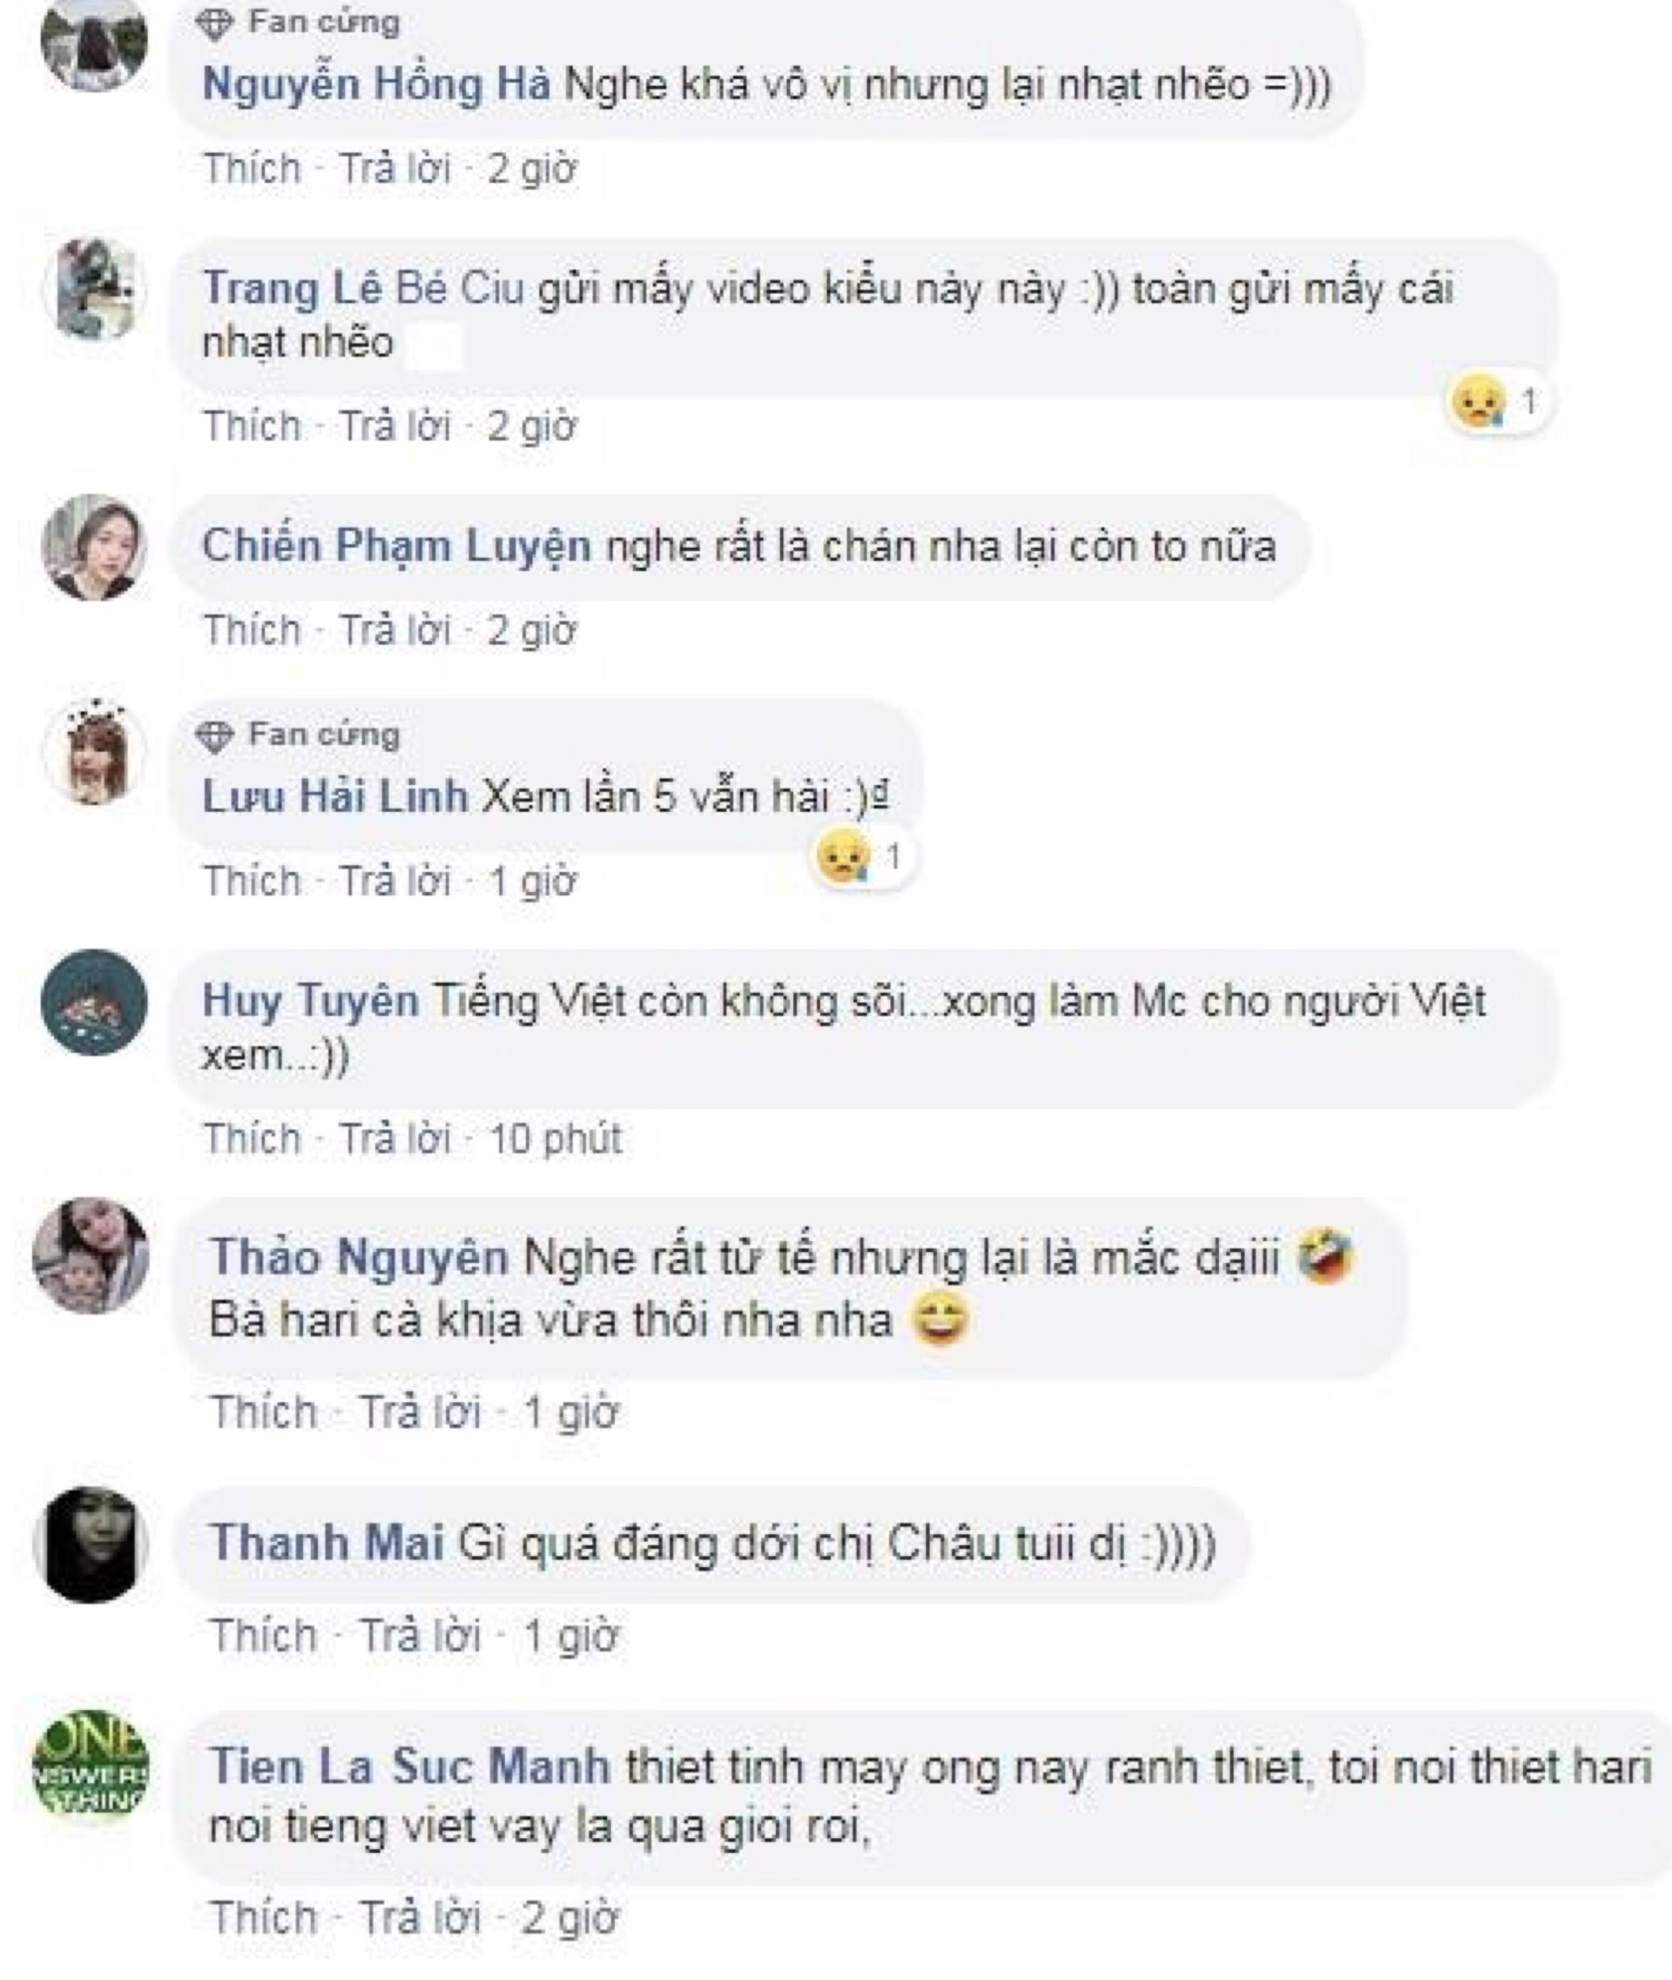Like Chiến Phạm Luyện's comment with Thích
Image resolution: width=1672 pixels, height=1980 pixels.
tap(251, 631)
